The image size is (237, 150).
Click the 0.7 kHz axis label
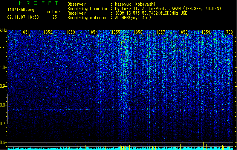tap(3, 124)
